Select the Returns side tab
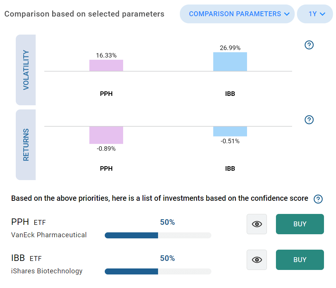 pyautogui.click(x=26, y=145)
